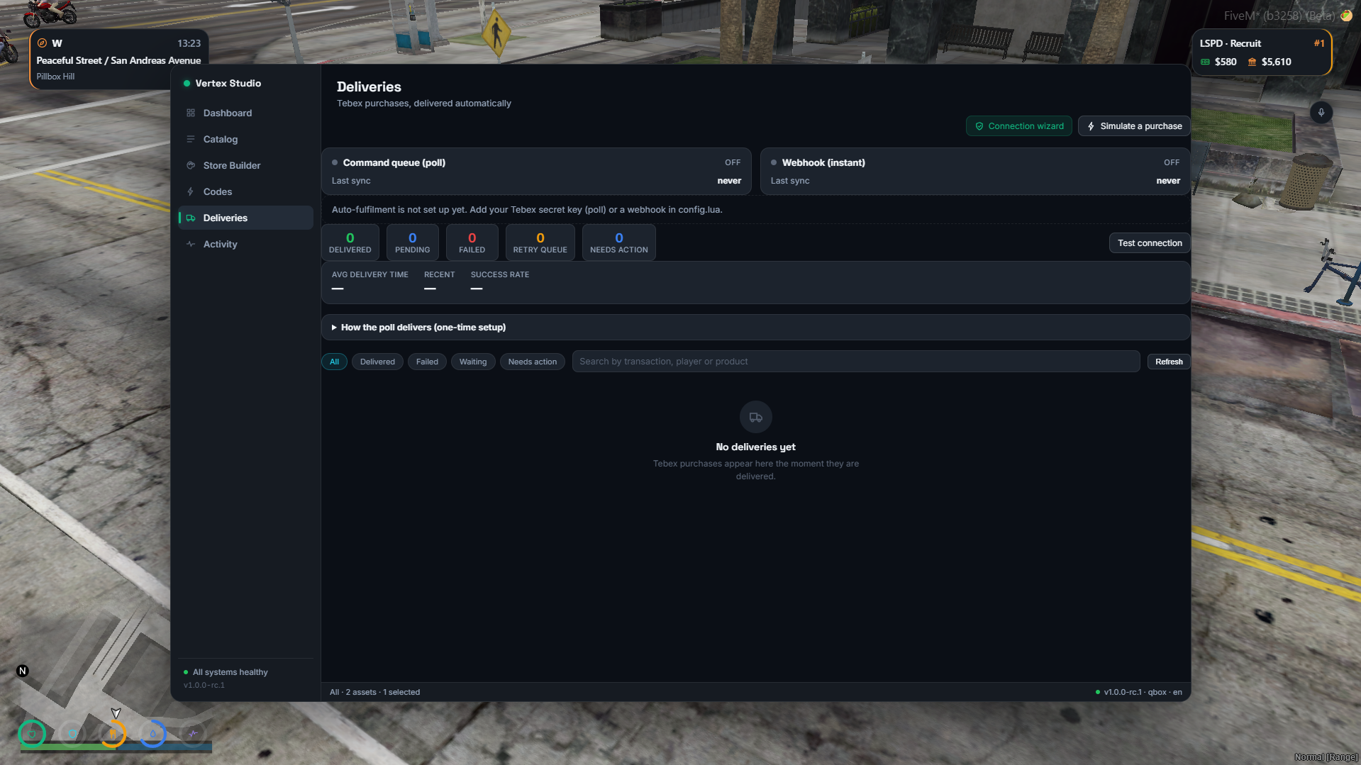The width and height of the screenshot is (1361, 765).
Task: Click the Deliveries truck icon in sidebar
Action: 191,218
